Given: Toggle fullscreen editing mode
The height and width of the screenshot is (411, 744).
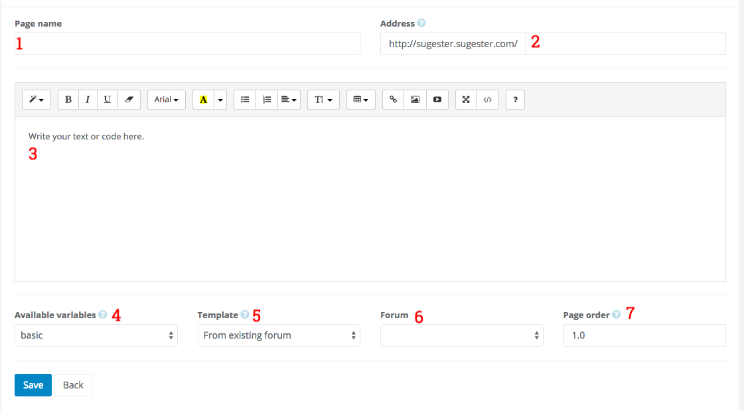Looking at the screenshot, I should click(465, 99).
